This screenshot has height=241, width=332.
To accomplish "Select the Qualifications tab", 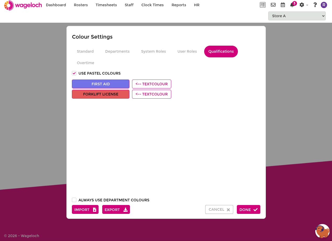I will (x=221, y=51).
